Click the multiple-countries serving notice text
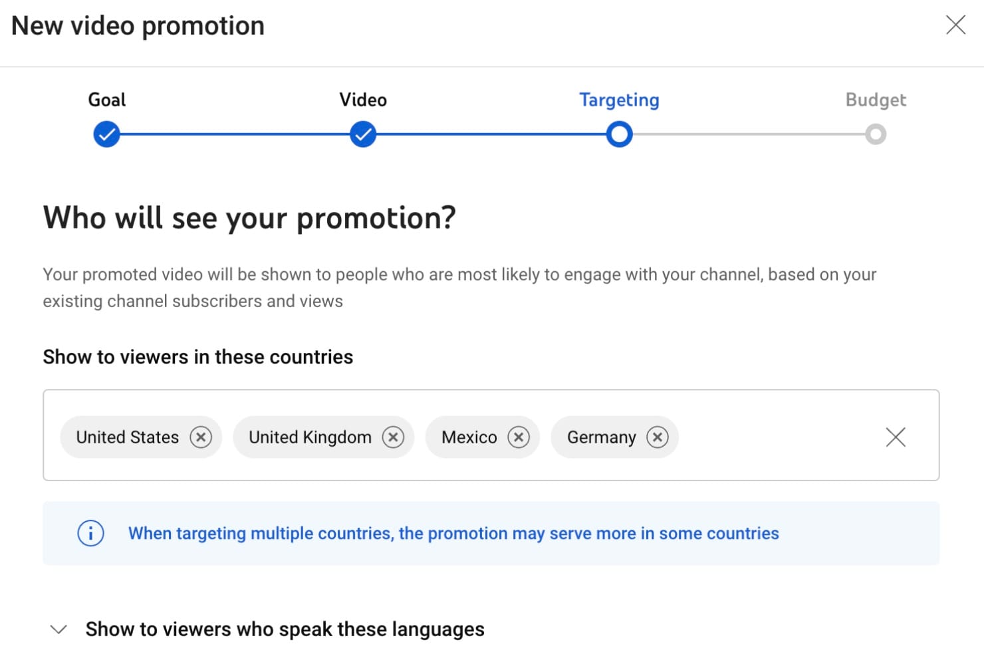The image size is (984, 668). (454, 533)
